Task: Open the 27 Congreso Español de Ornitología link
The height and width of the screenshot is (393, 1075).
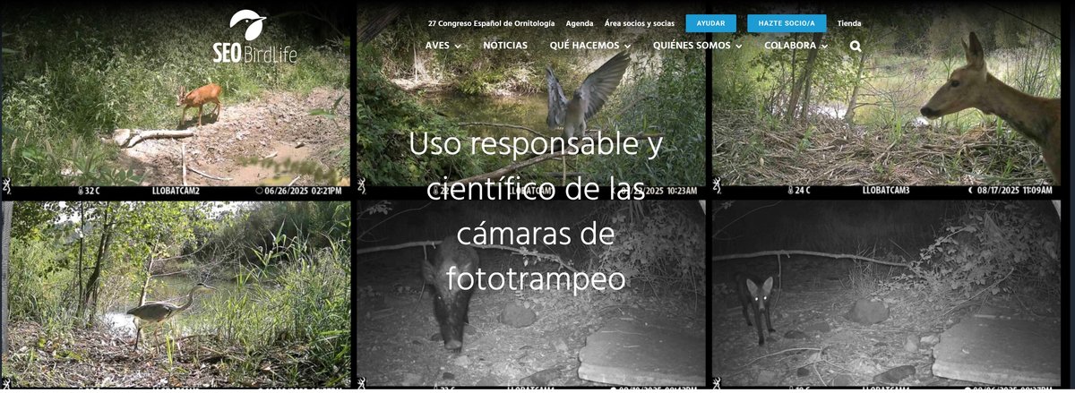Action: tap(491, 23)
